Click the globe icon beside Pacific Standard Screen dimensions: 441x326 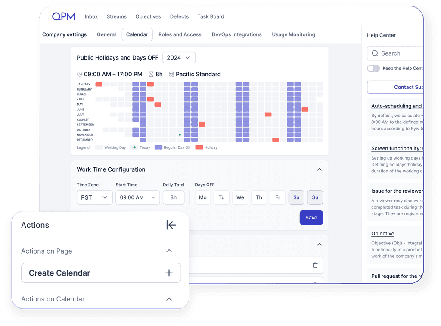click(x=171, y=74)
